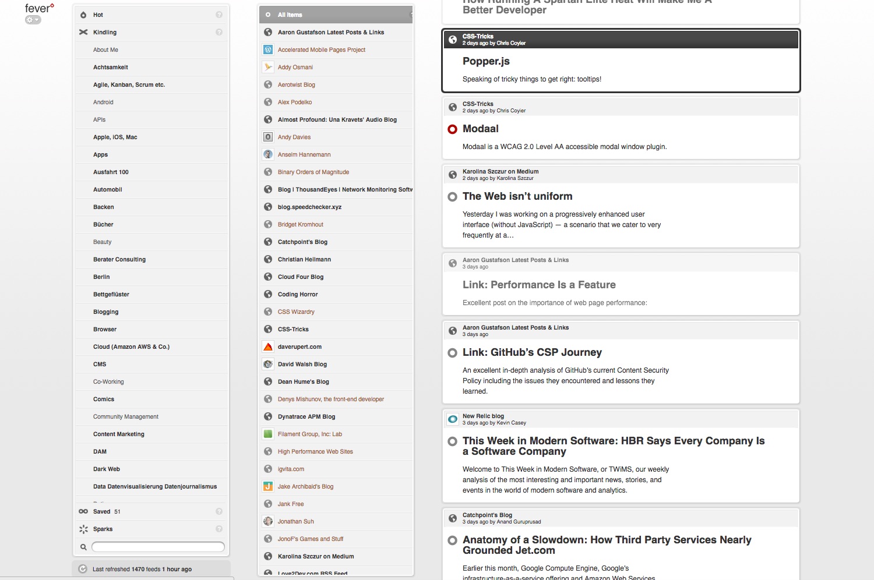Open the Agile, Kanban, Scrum etc. group
874x580 pixels.
click(151, 84)
